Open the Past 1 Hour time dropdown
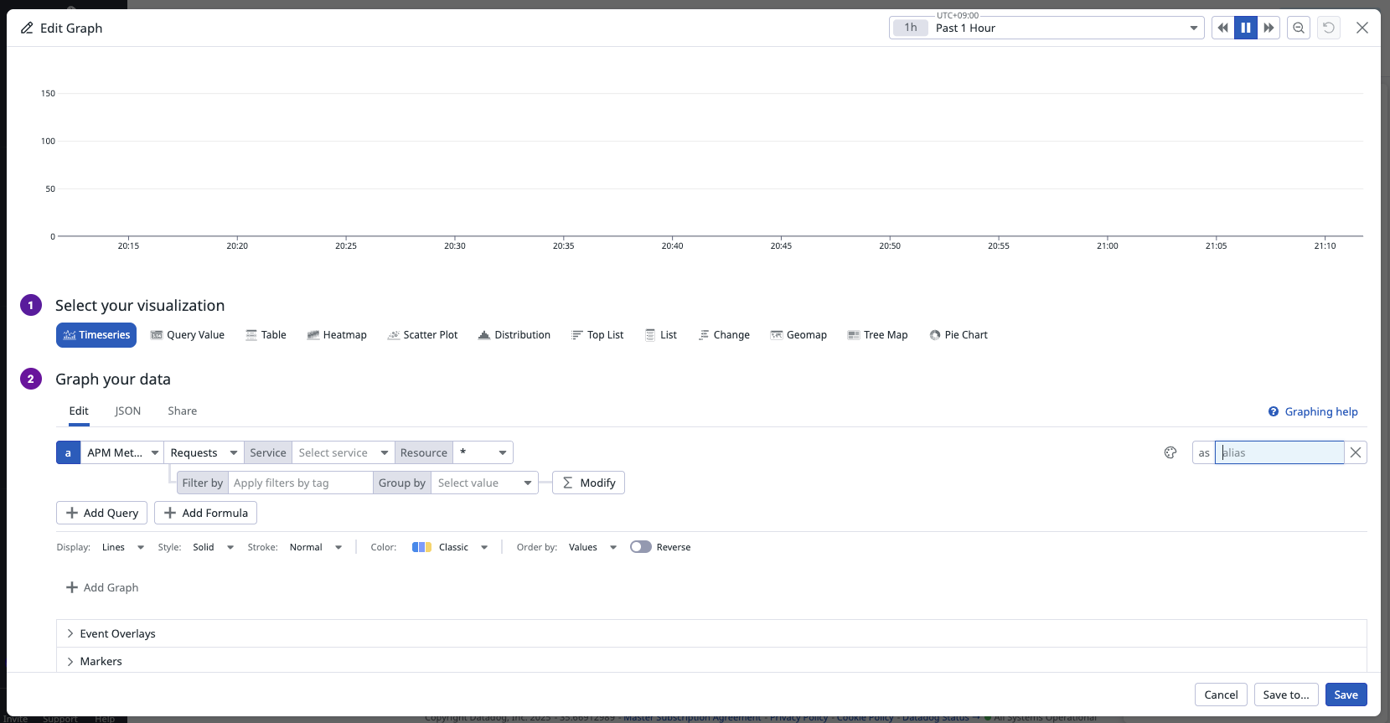The height and width of the screenshot is (723, 1390). coord(1046,28)
